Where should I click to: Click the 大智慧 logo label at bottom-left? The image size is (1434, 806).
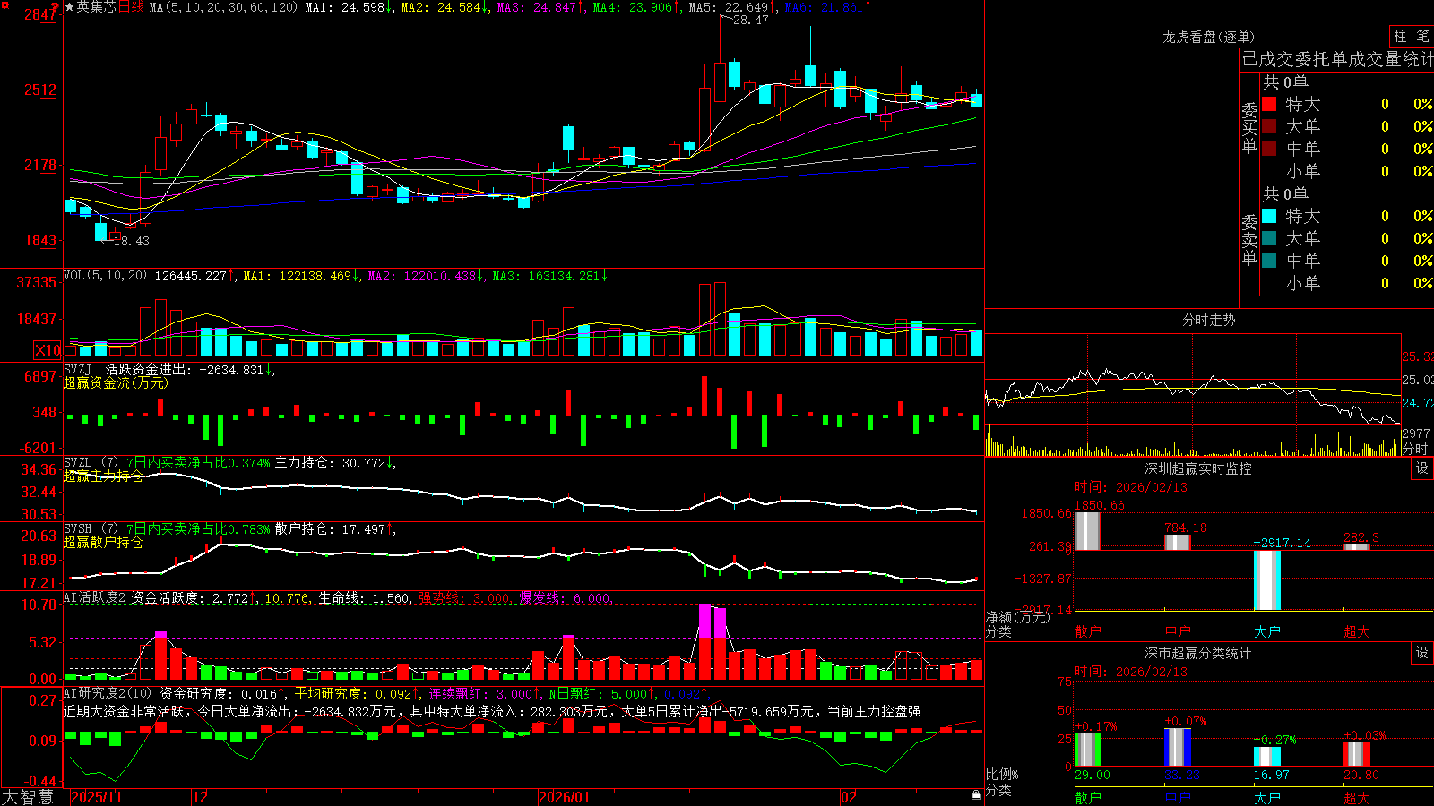click(28, 797)
